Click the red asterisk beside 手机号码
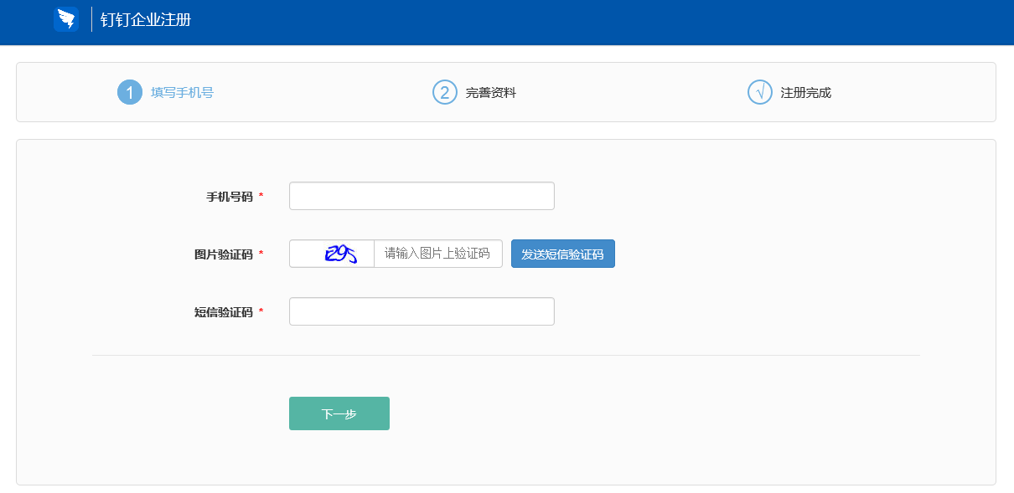This screenshot has height=493, width=1014. [x=261, y=196]
